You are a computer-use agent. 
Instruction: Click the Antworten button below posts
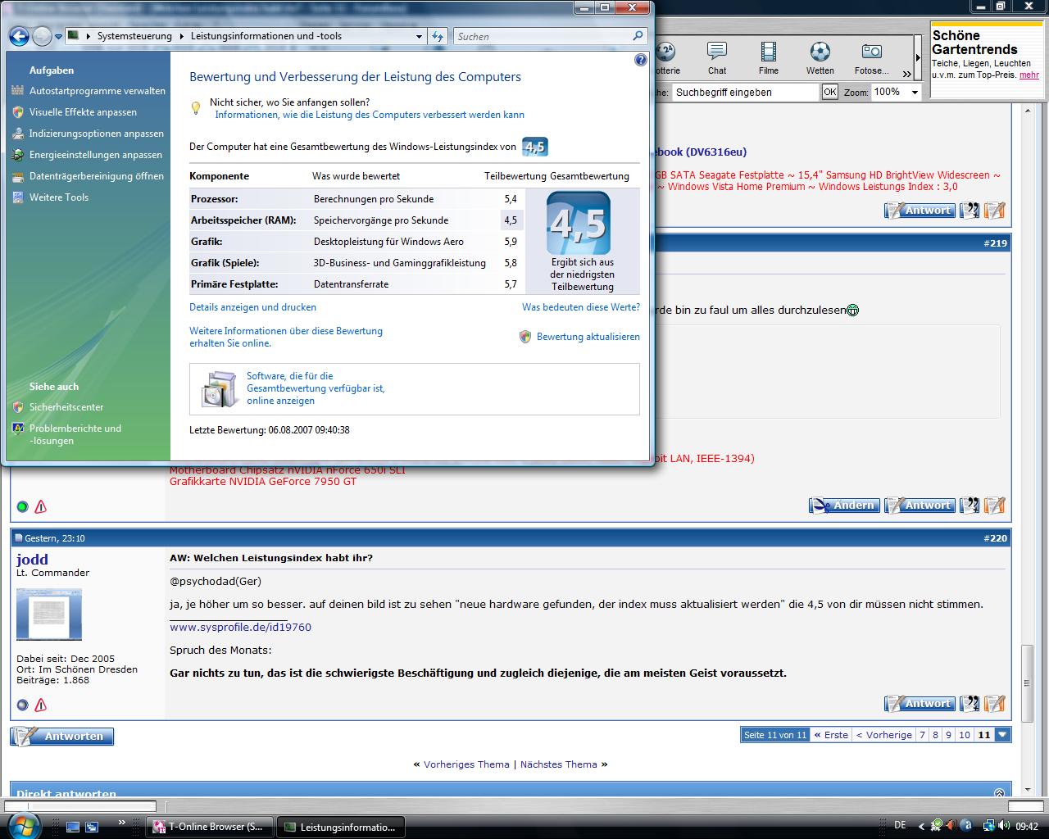coord(62,737)
